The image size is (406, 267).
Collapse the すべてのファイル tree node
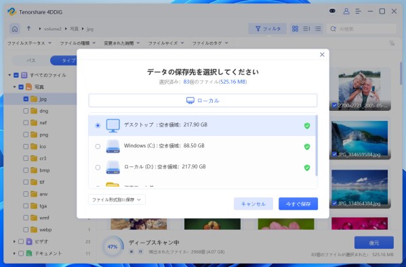[9, 75]
